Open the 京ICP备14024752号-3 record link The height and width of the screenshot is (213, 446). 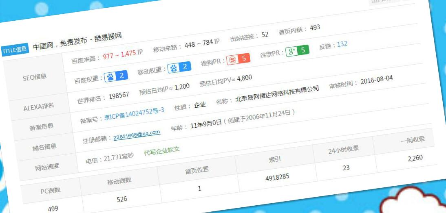coord(134,114)
